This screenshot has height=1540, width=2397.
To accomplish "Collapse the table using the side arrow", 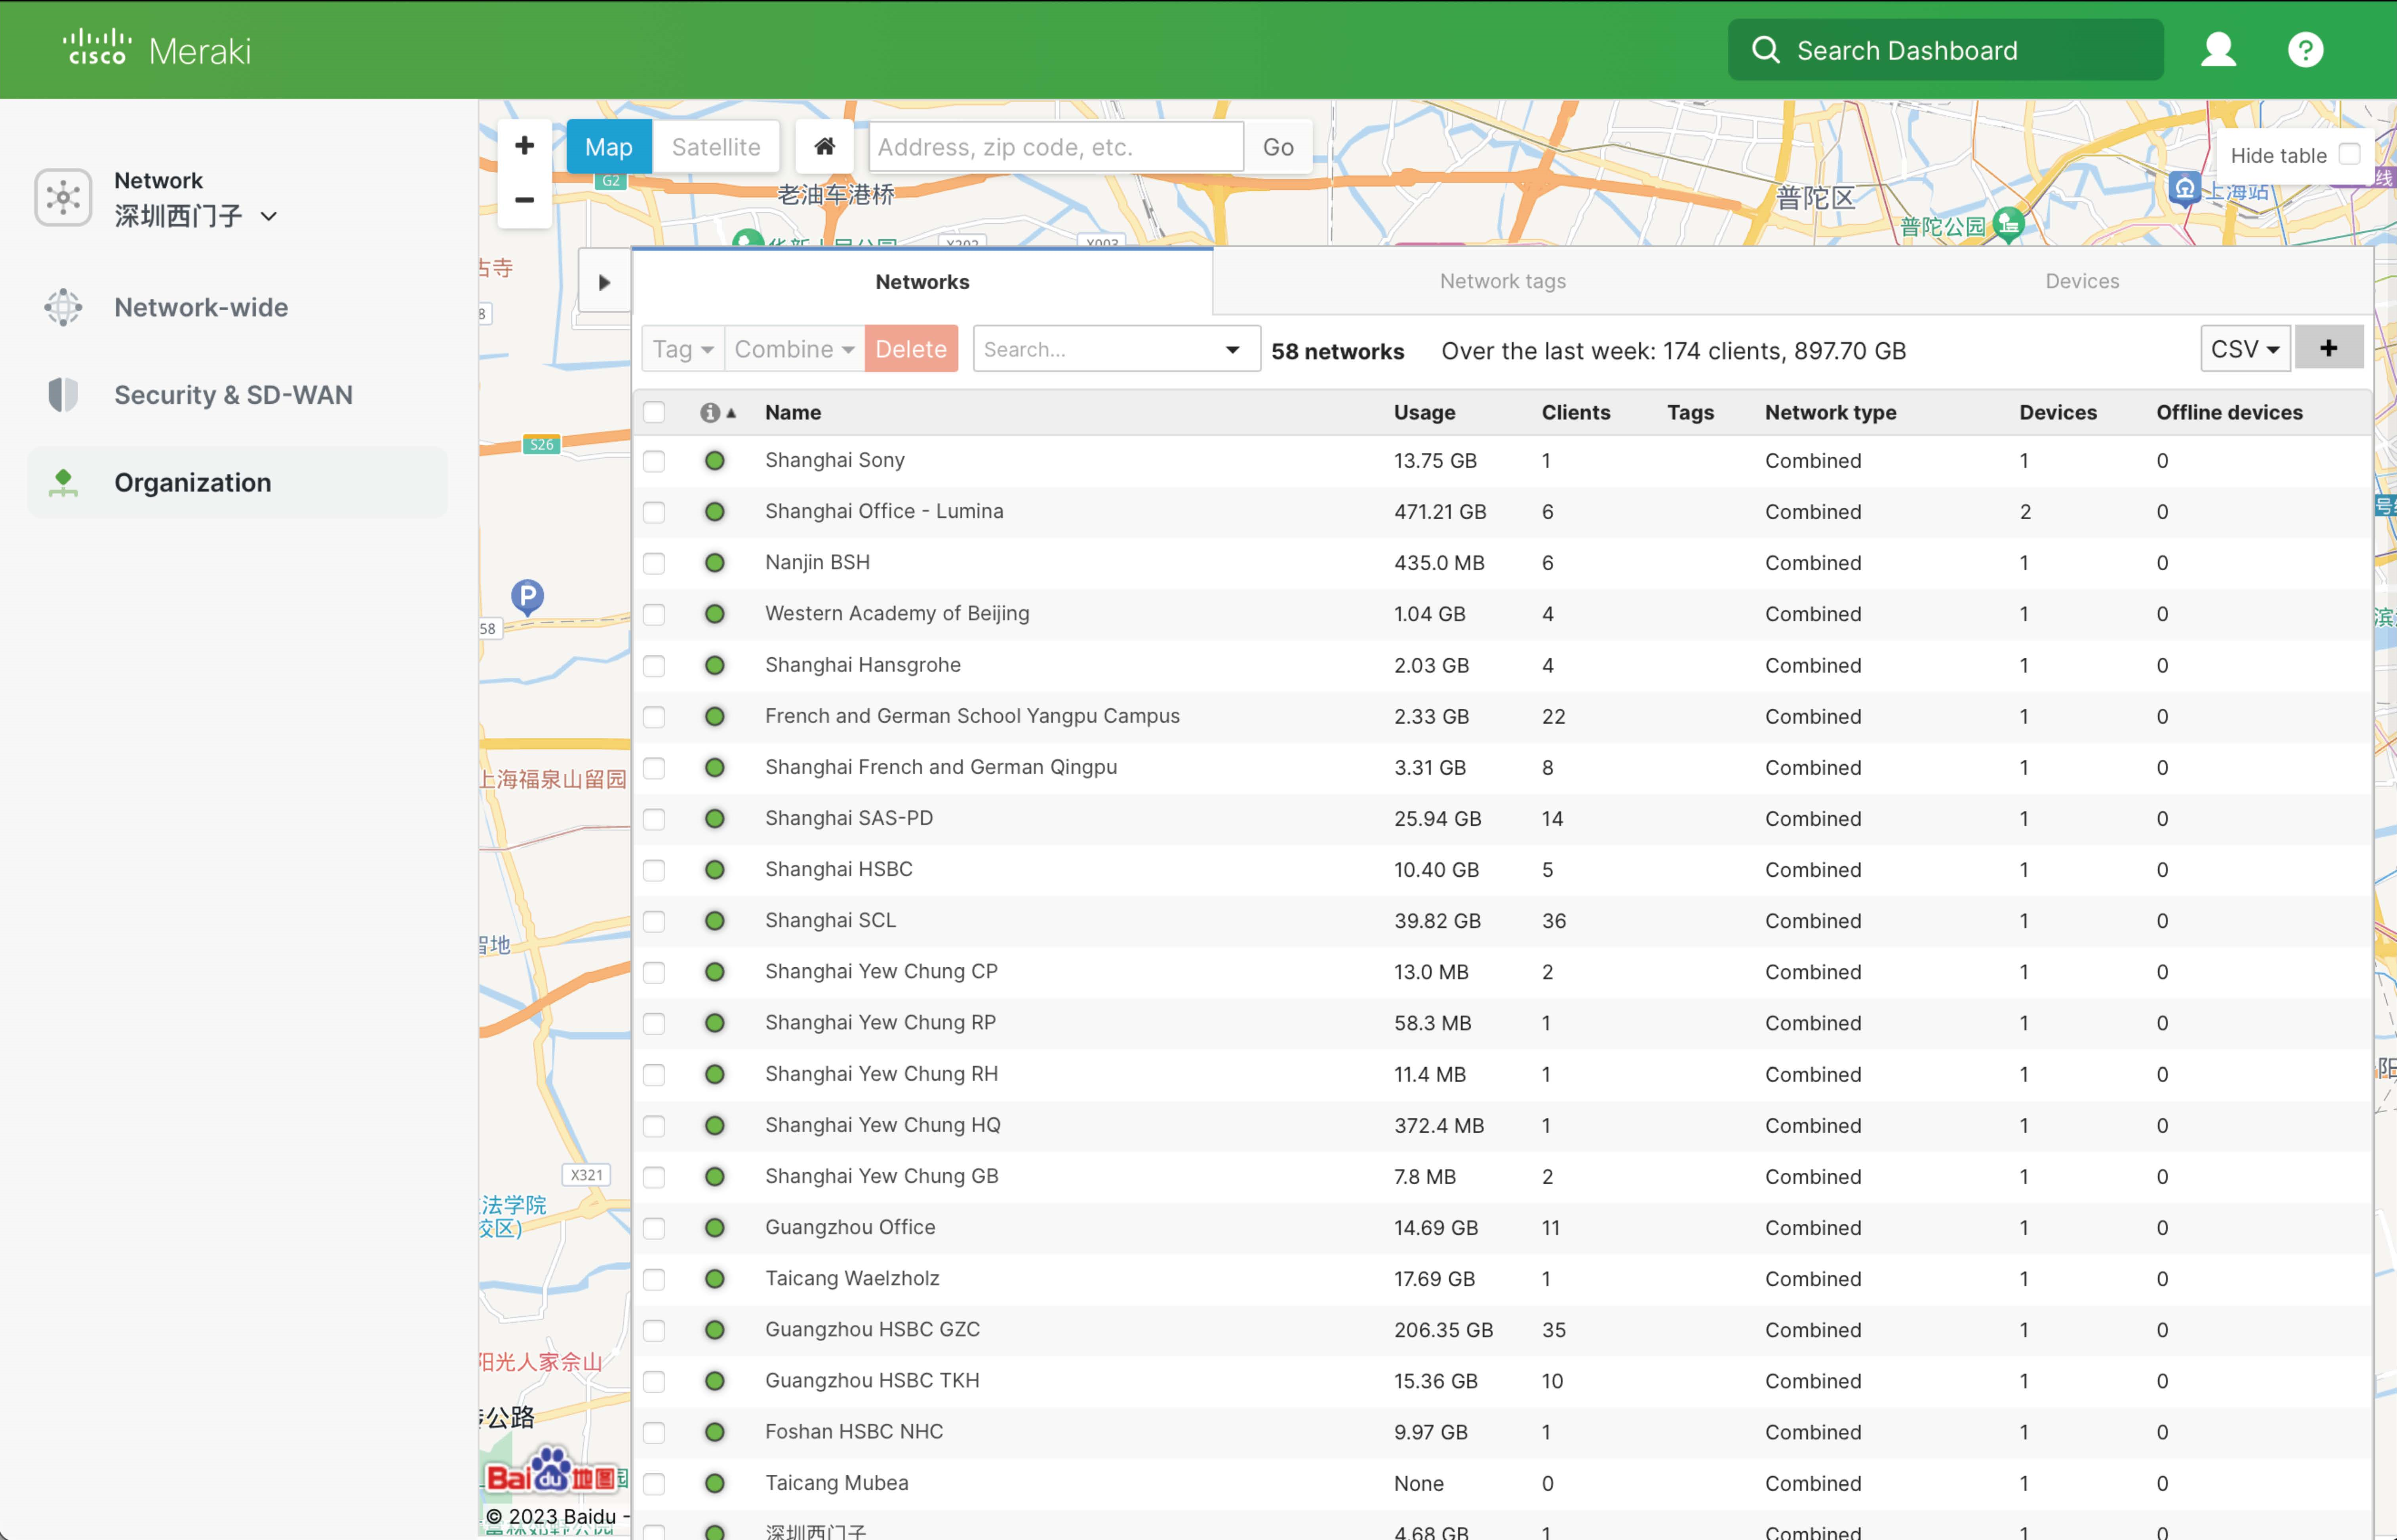I will click(604, 282).
